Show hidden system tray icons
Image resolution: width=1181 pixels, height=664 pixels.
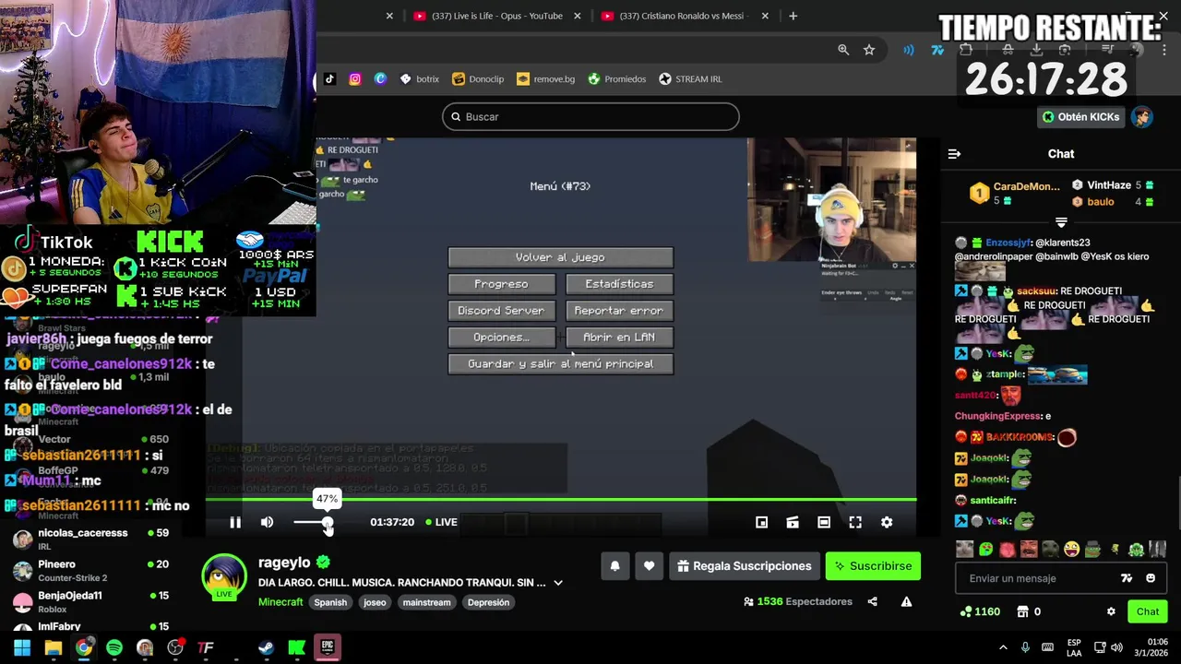1004,647
